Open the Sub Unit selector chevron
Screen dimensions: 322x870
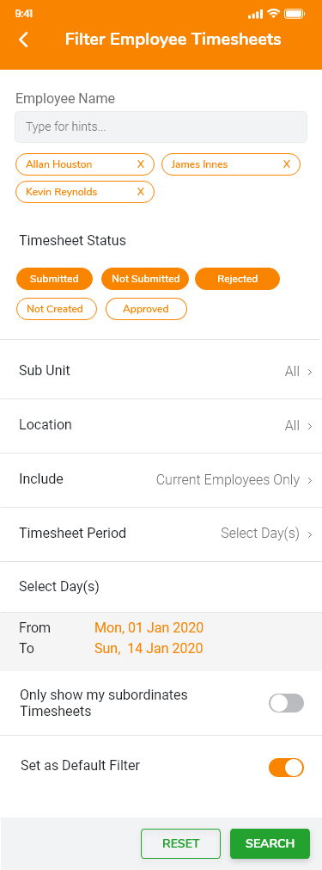tap(310, 372)
